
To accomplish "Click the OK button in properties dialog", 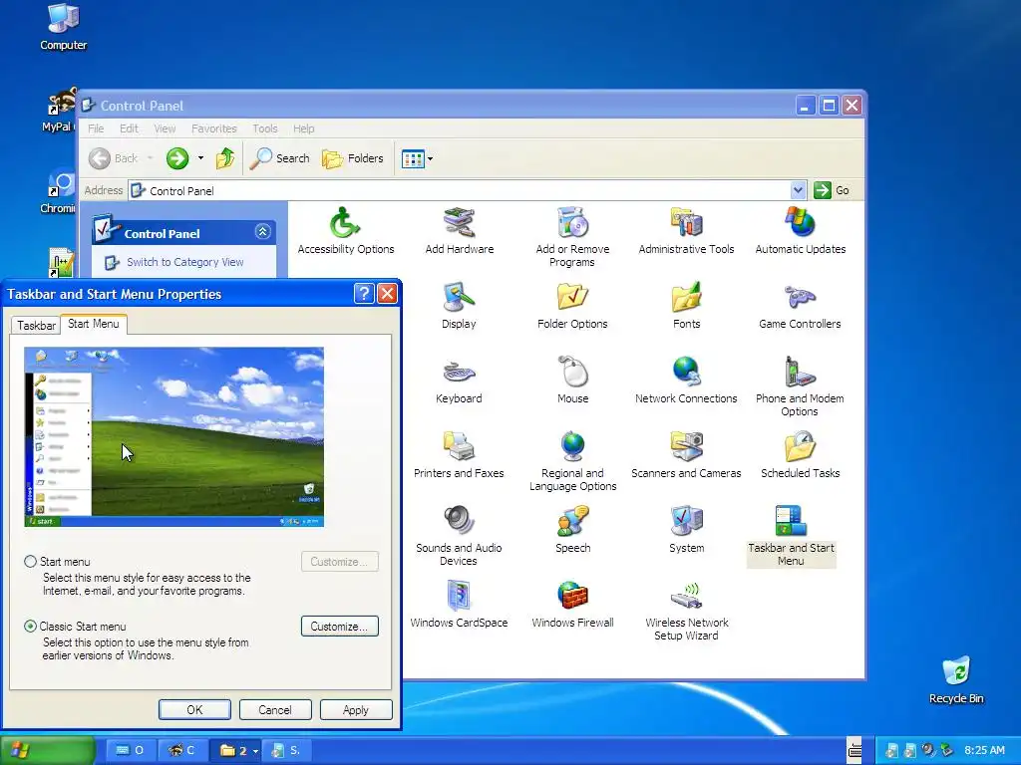I will tap(194, 709).
